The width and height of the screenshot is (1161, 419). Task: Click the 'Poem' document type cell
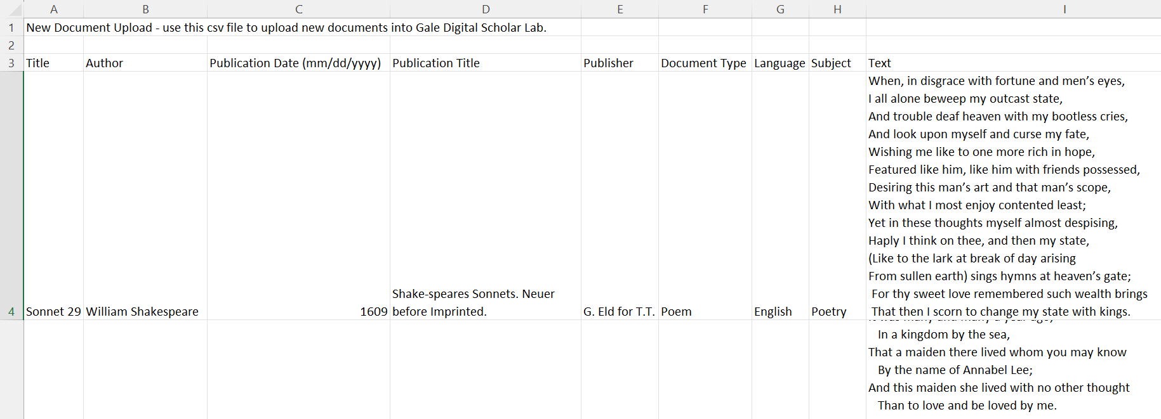click(705, 196)
